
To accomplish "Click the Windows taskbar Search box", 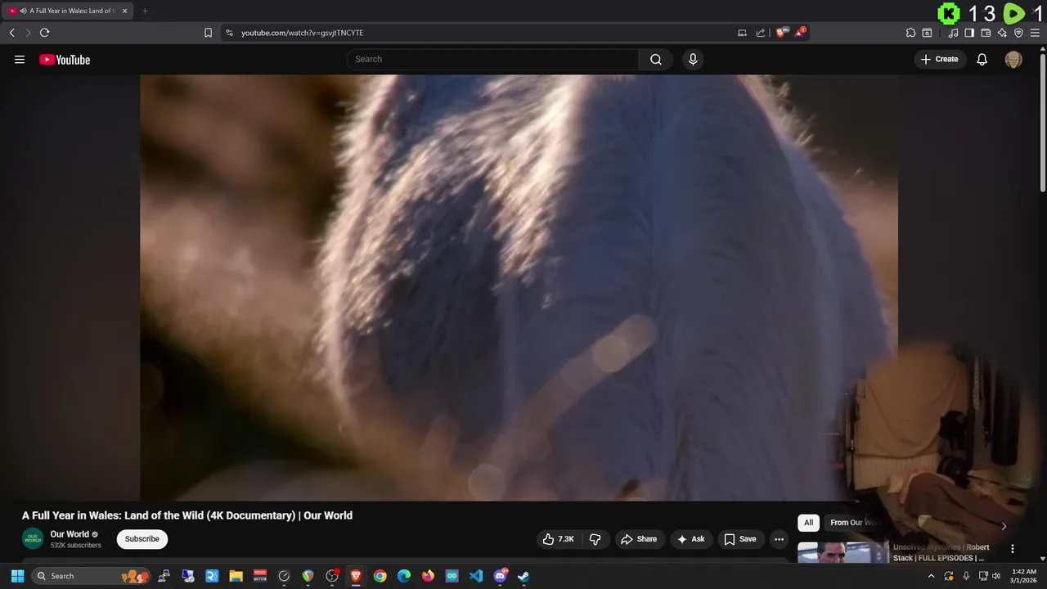I will [91, 576].
